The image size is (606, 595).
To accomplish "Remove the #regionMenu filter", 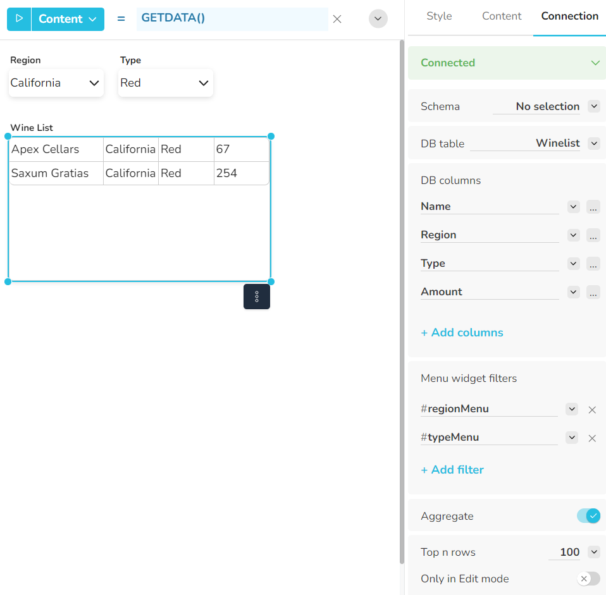I will pyautogui.click(x=592, y=410).
